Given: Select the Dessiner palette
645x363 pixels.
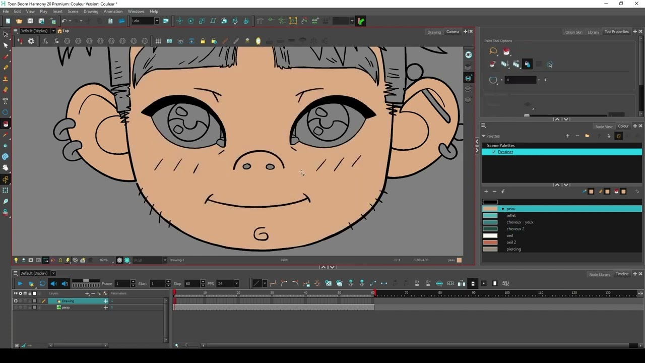Looking at the screenshot, I should (x=562, y=152).
